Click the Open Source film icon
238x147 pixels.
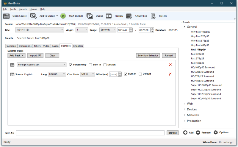click(7, 16)
